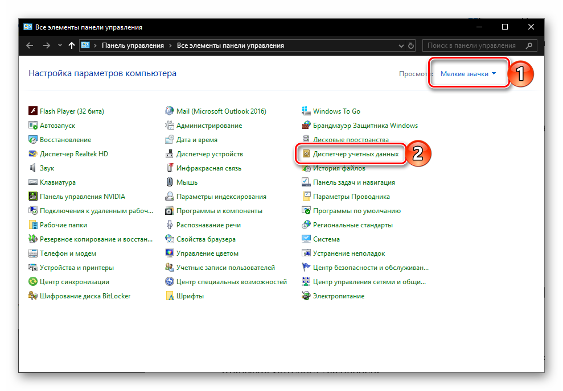Click the Back navigation arrow
The image size is (563, 391).
pos(30,45)
